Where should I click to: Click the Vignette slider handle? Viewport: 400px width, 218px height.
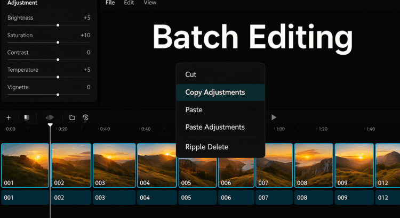tap(58, 95)
